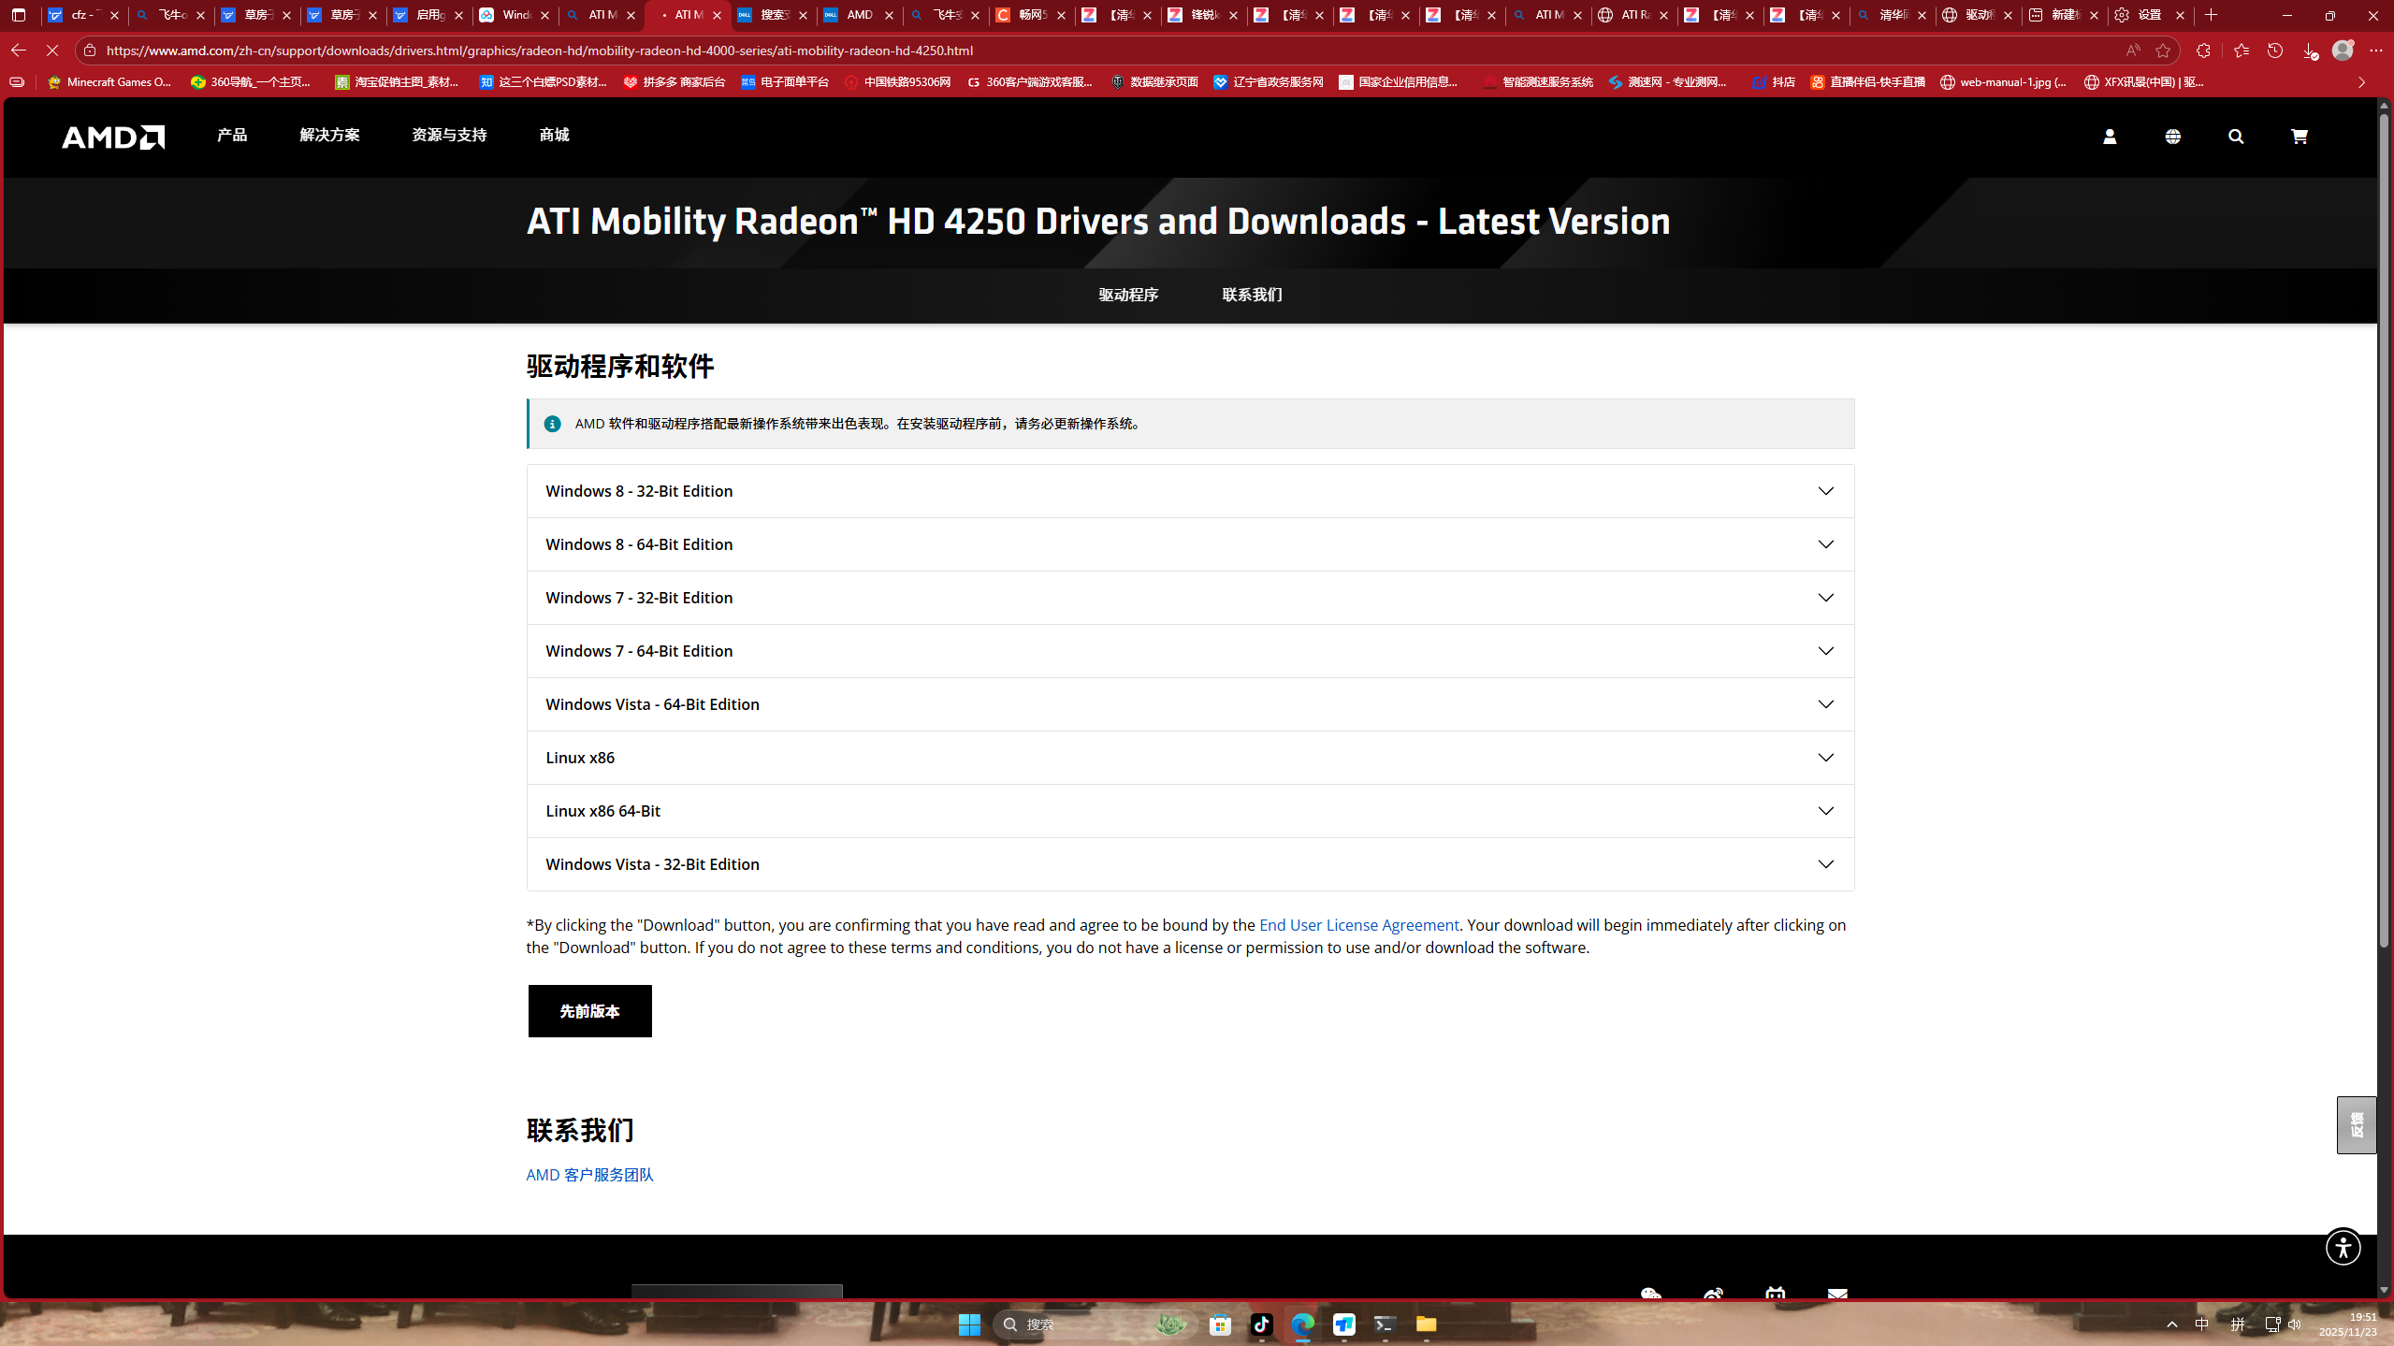Image resolution: width=2394 pixels, height=1346 pixels.
Task: Click the 先前版本 button
Action: coord(589,1011)
